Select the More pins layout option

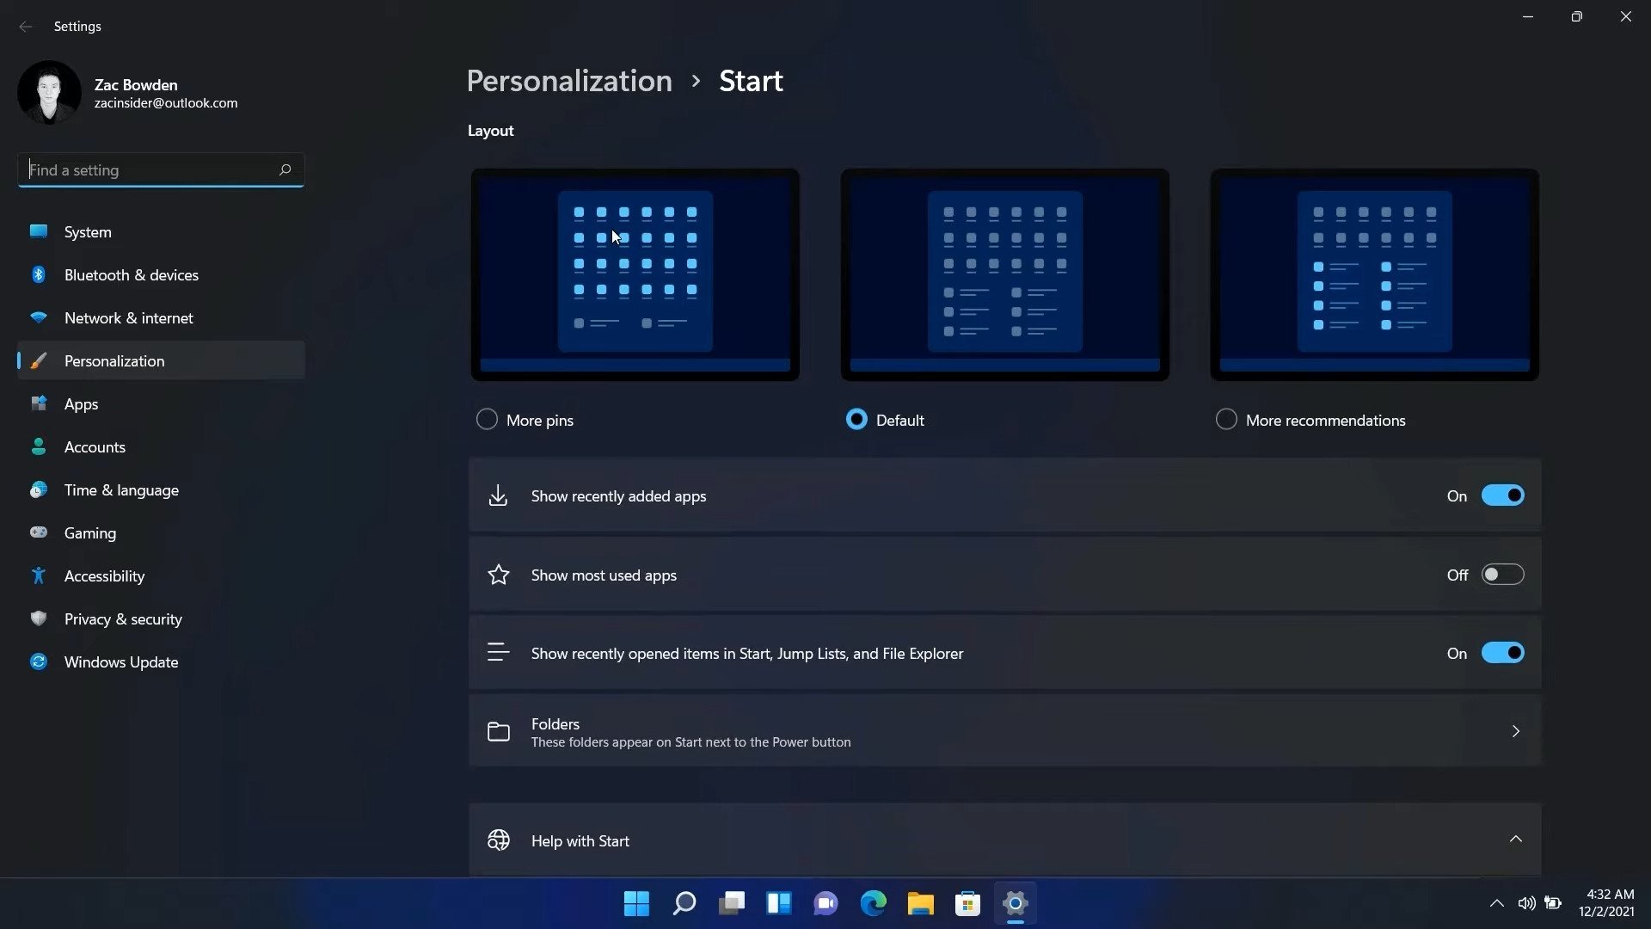486,419
